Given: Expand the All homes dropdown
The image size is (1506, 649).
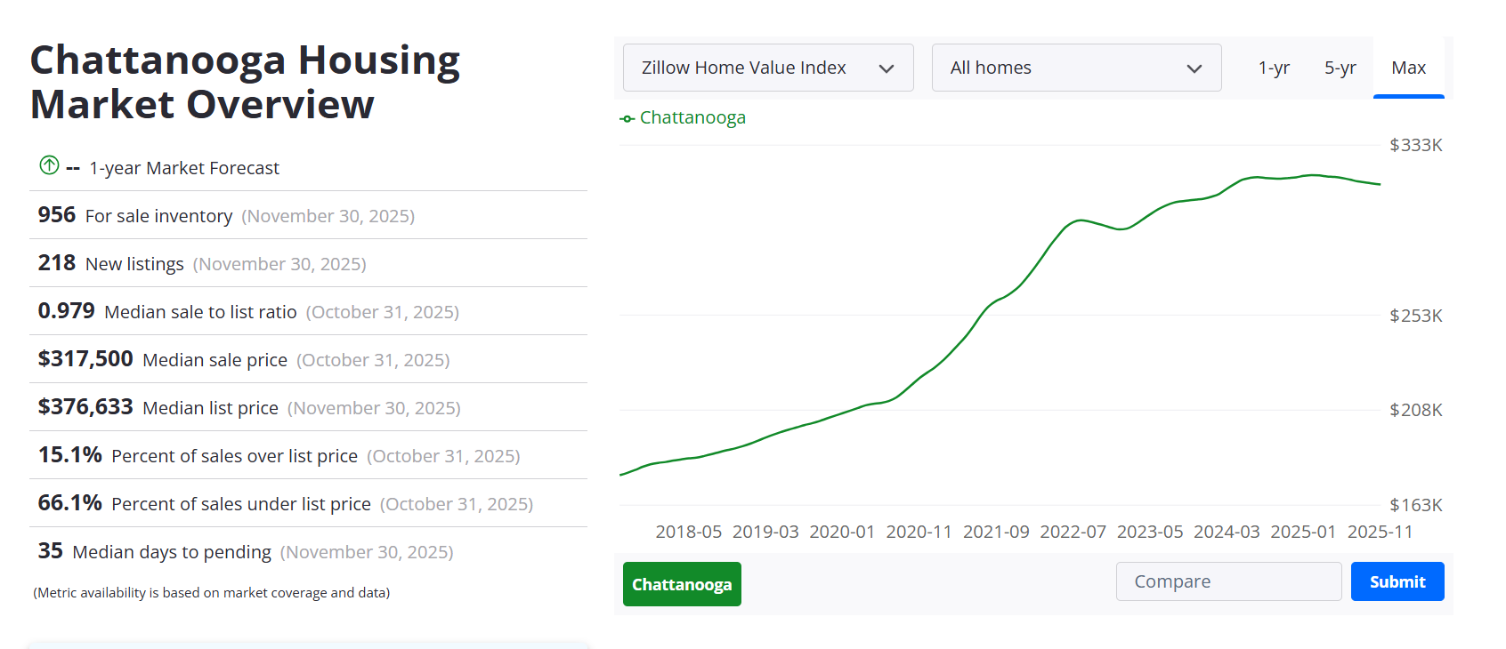Looking at the screenshot, I should pos(1075,68).
